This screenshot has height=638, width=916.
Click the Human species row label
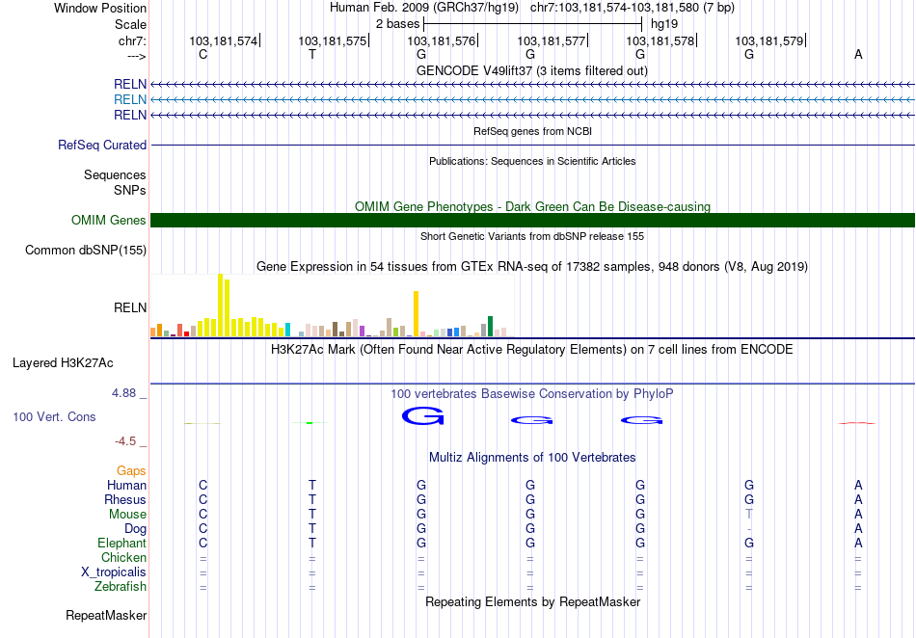click(127, 486)
